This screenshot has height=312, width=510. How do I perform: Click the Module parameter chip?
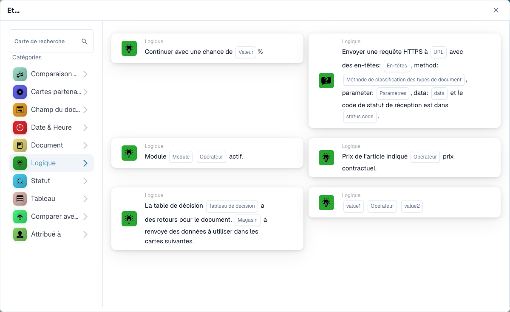point(181,157)
